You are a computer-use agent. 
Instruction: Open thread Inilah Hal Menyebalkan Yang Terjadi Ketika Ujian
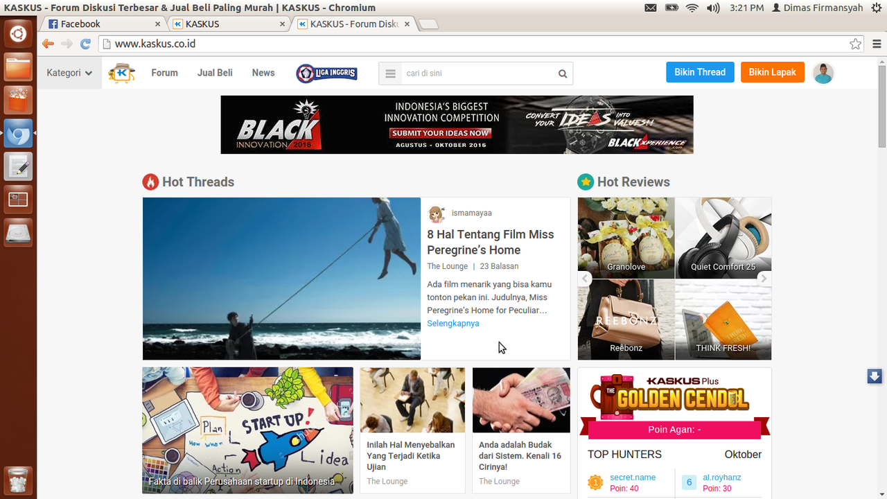pos(411,456)
